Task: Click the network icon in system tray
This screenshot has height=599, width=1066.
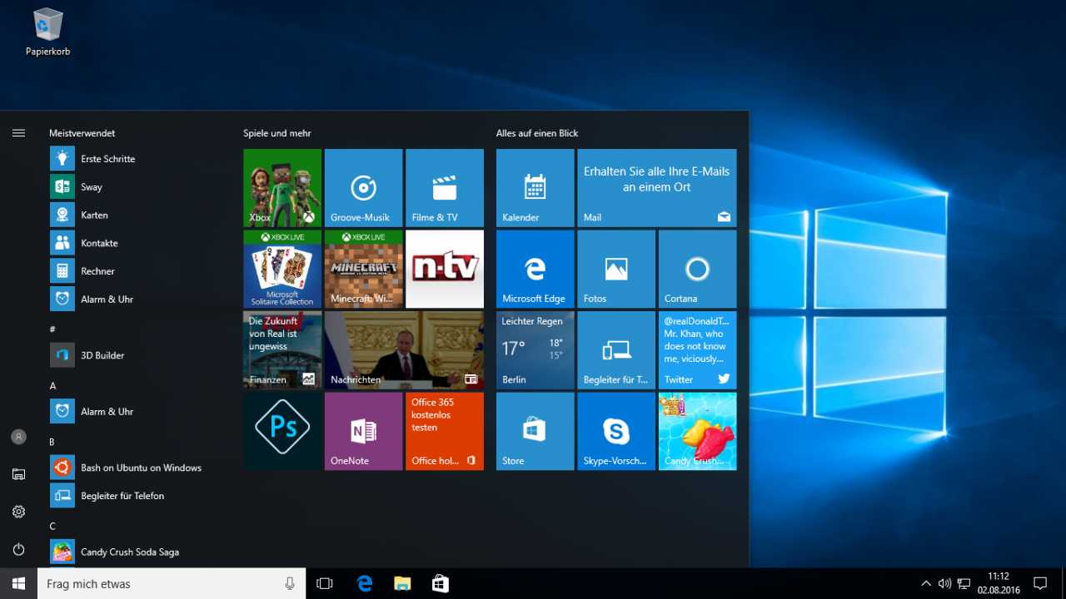Action: (x=964, y=584)
